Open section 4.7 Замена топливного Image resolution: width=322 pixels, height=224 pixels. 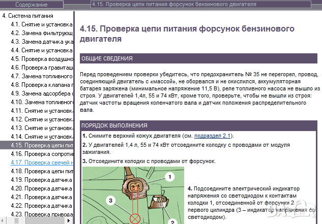point(42,76)
